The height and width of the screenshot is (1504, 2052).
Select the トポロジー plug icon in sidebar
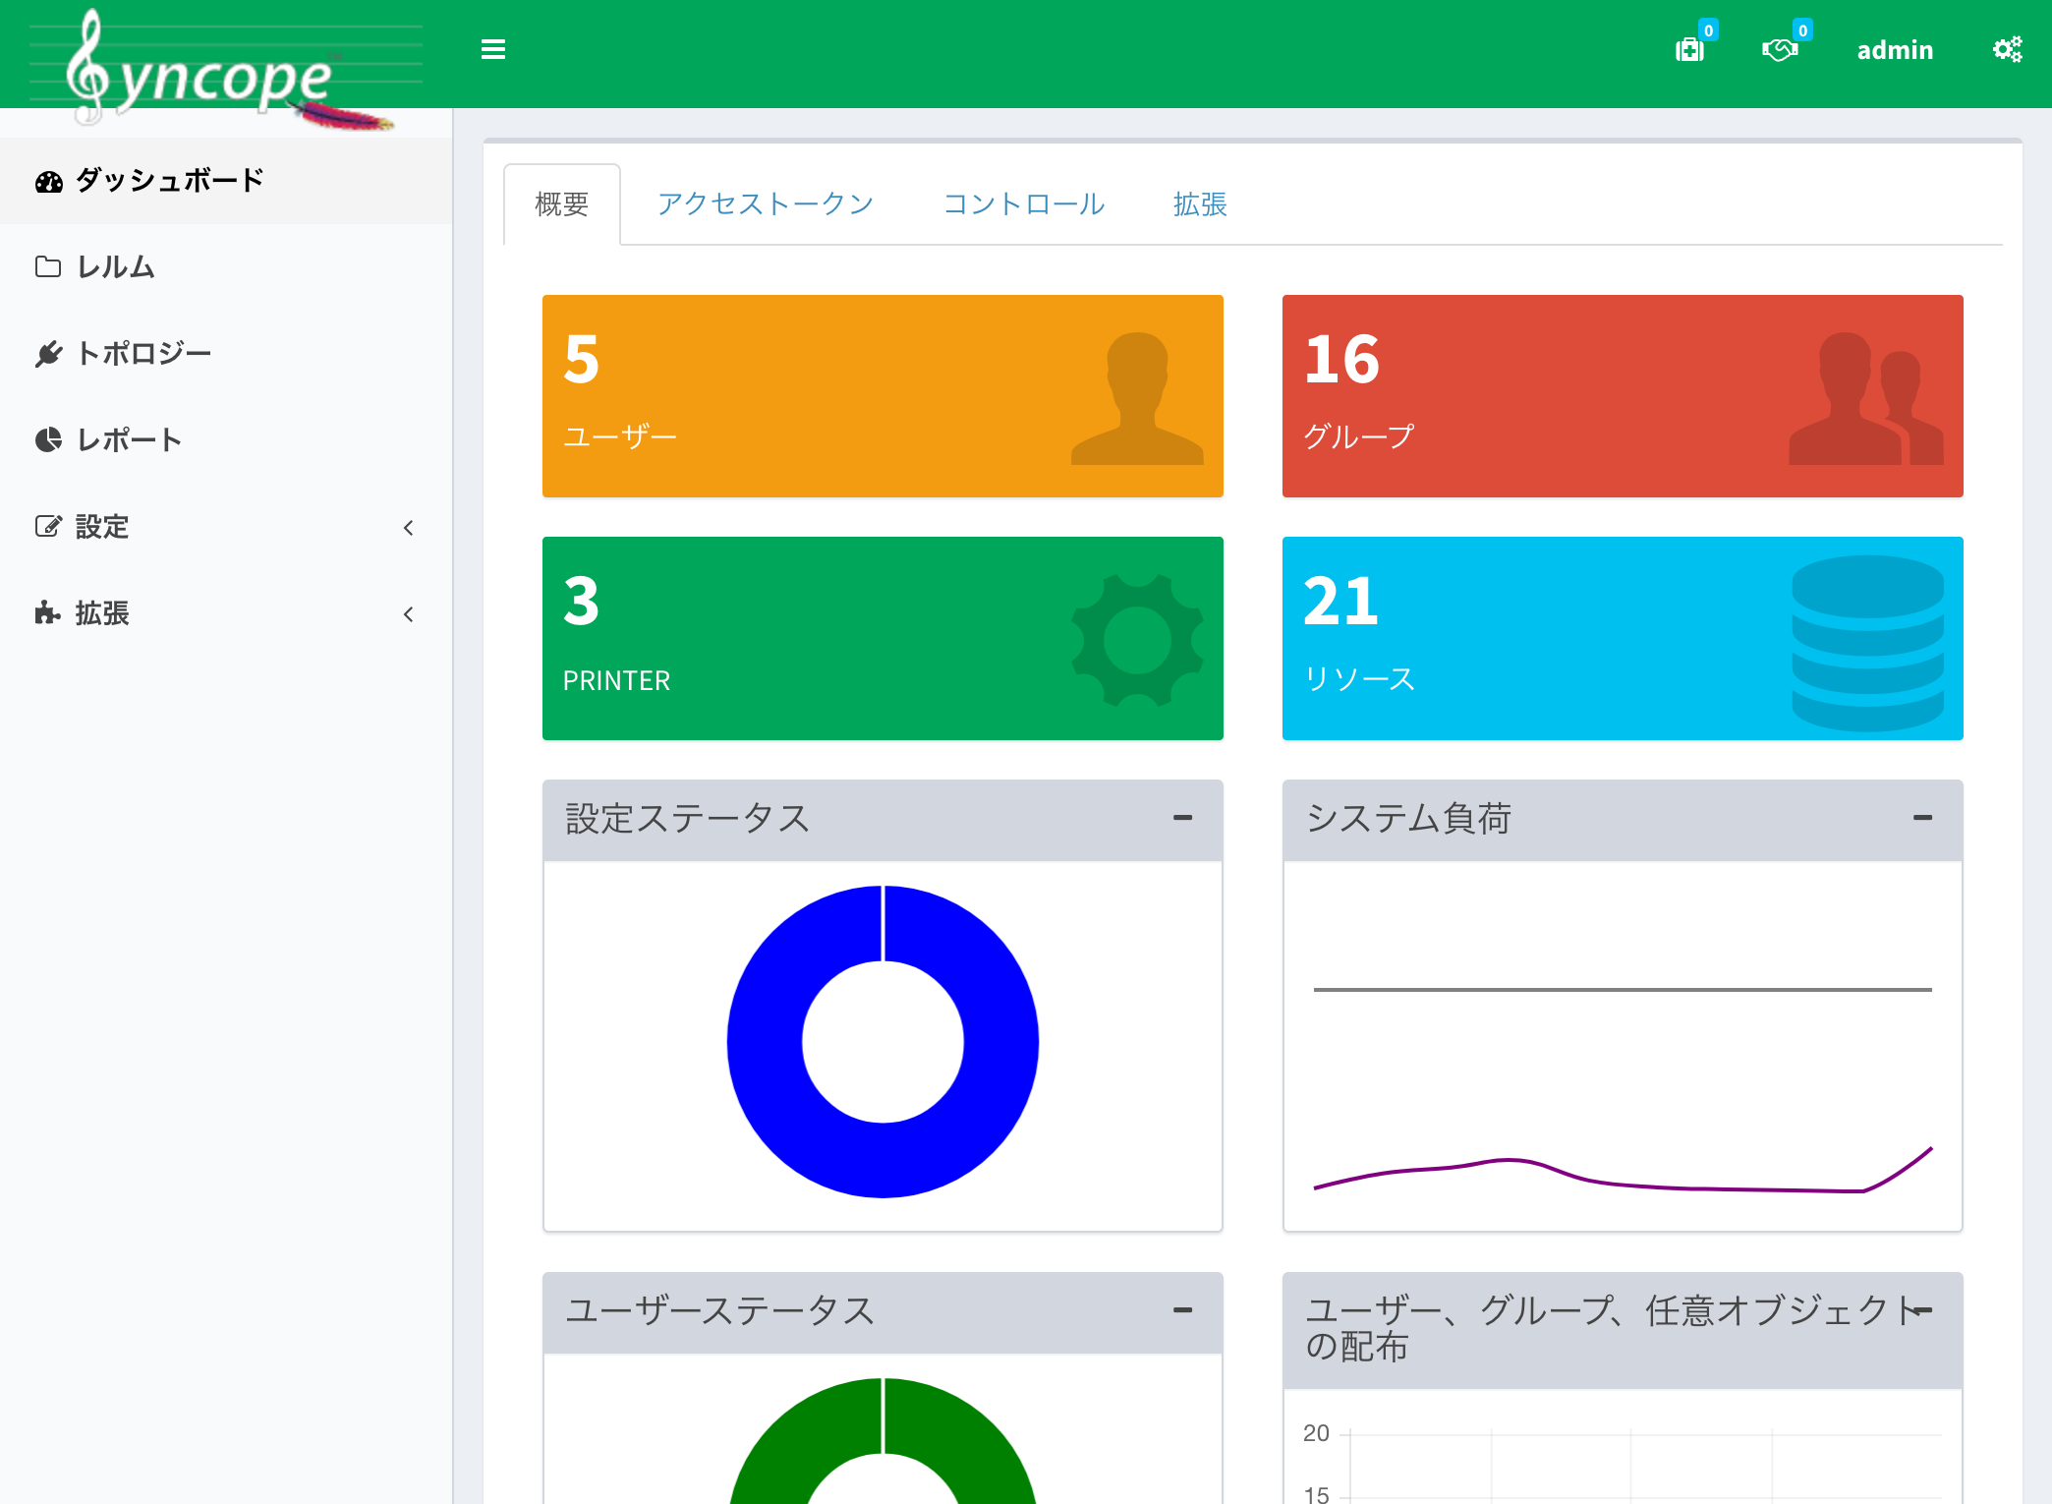click(x=48, y=353)
